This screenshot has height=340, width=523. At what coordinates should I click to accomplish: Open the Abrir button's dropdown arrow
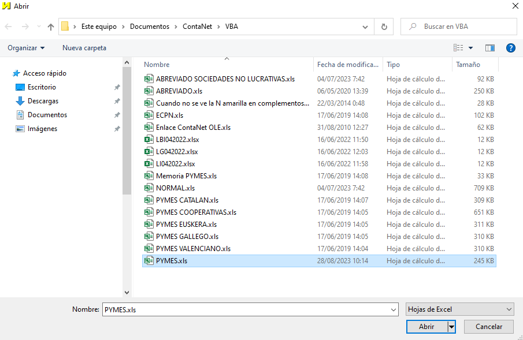click(x=451, y=327)
